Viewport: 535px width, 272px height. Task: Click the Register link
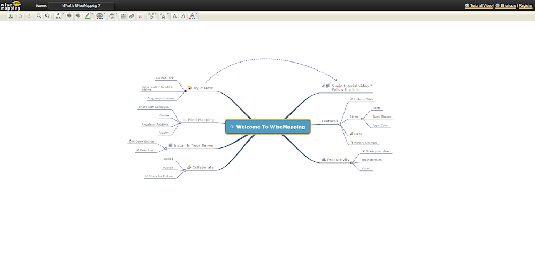point(525,6)
